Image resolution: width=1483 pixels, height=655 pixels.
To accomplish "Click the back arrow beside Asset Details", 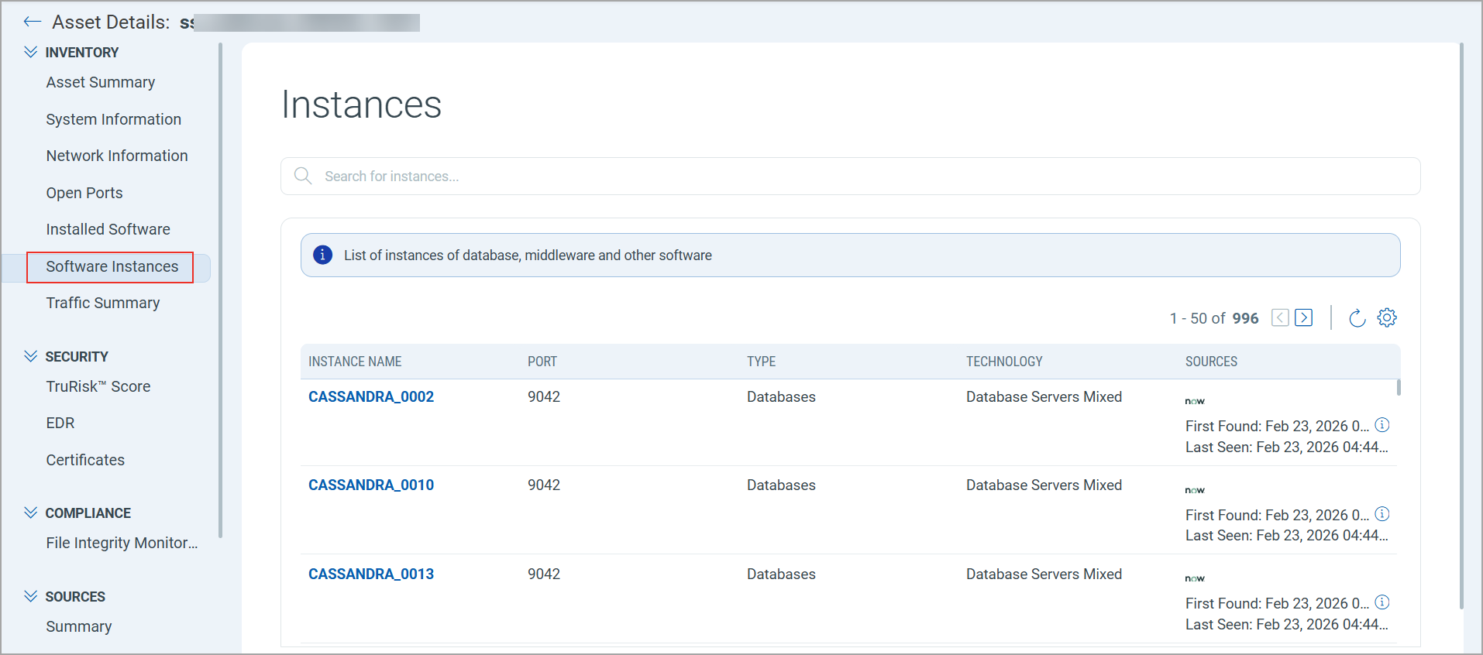I will tap(32, 22).
